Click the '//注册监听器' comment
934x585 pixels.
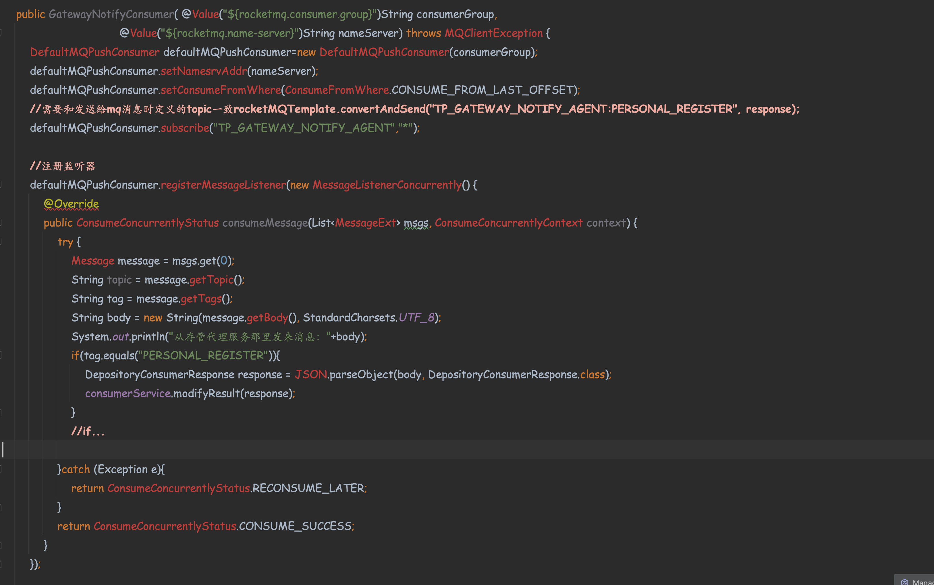point(63,166)
